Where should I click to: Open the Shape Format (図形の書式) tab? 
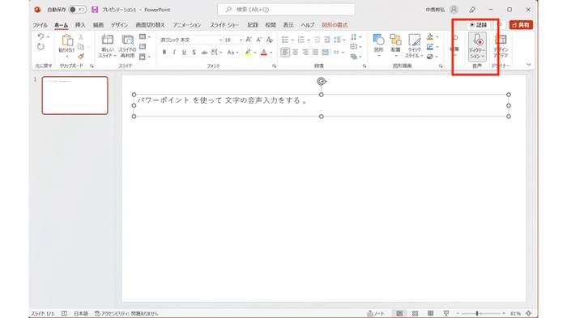[x=335, y=25]
